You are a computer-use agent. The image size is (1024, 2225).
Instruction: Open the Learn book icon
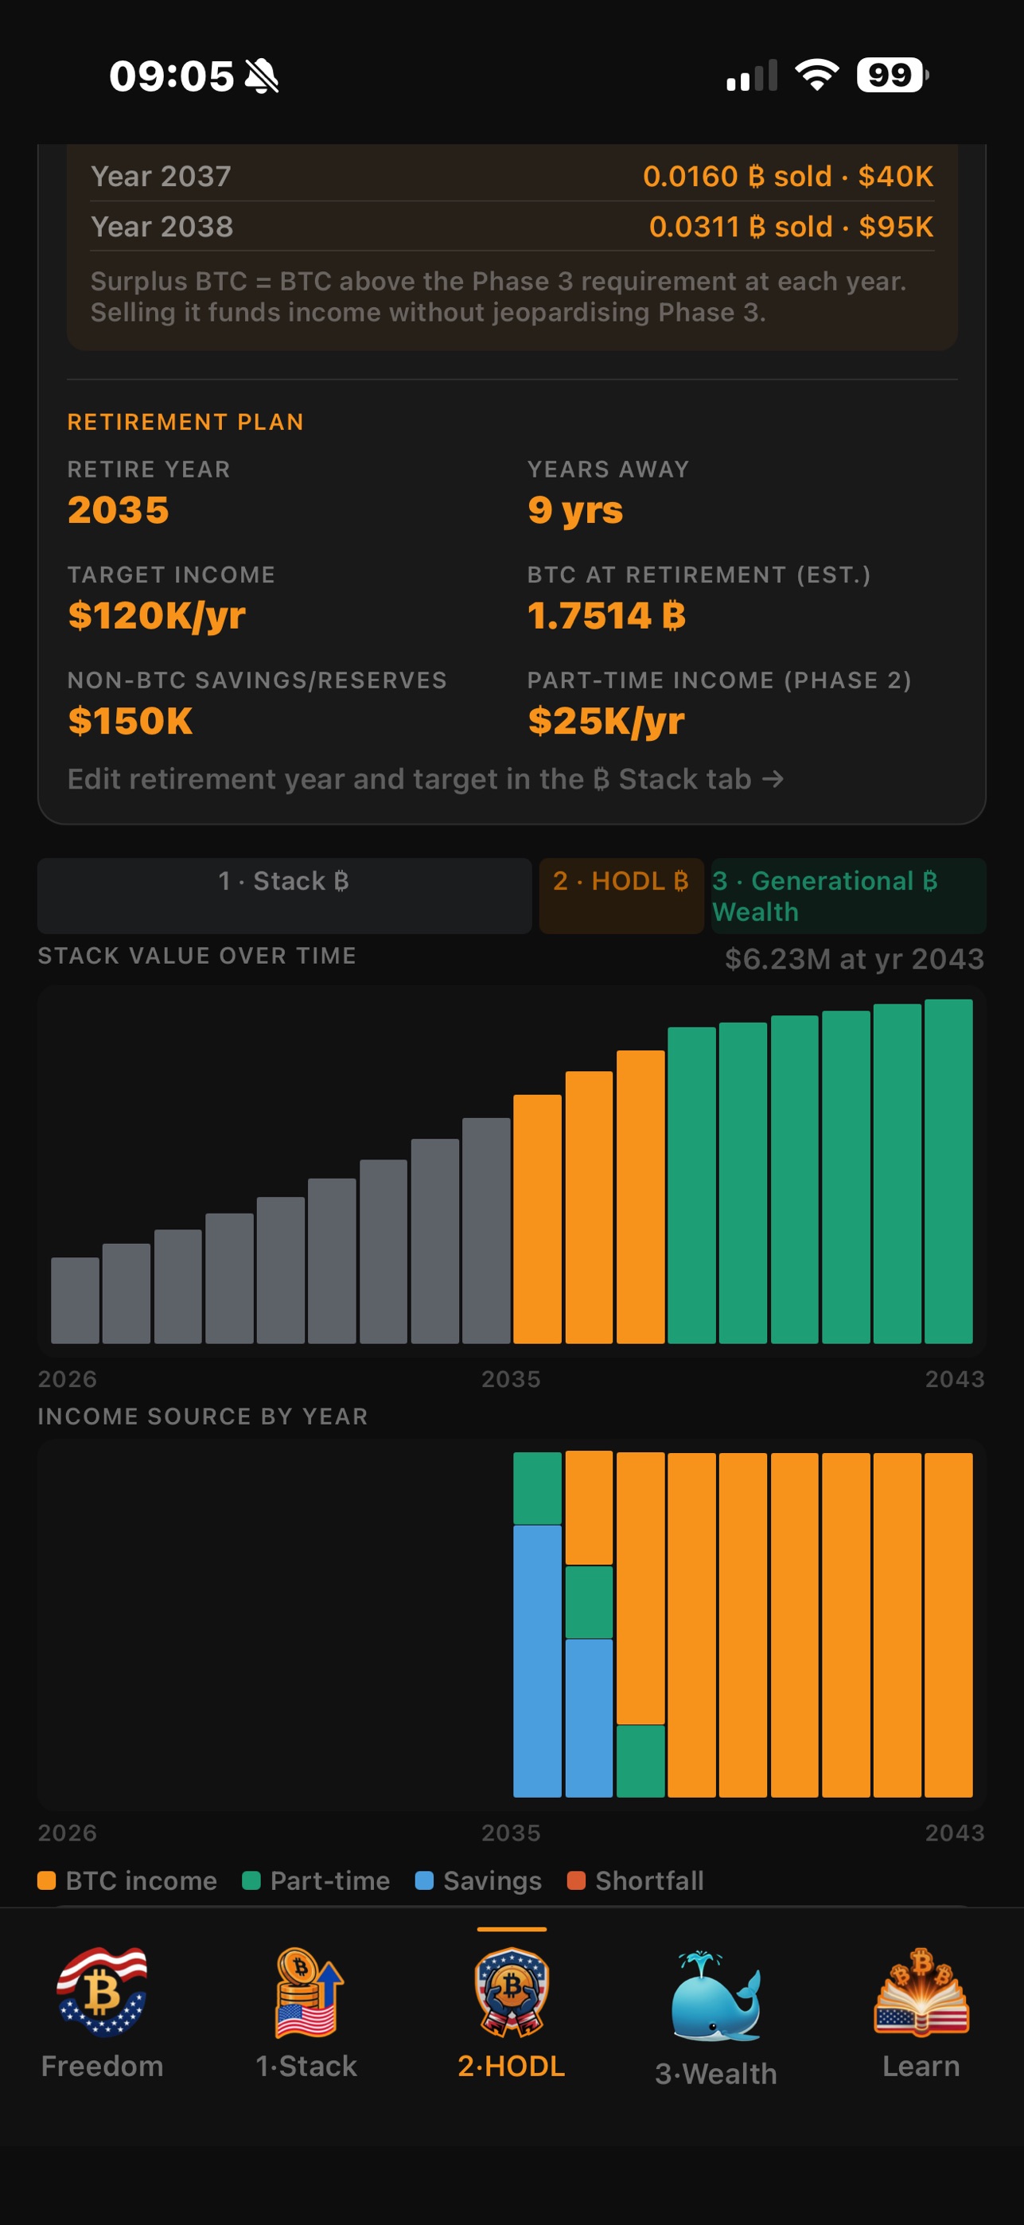pos(921,1993)
